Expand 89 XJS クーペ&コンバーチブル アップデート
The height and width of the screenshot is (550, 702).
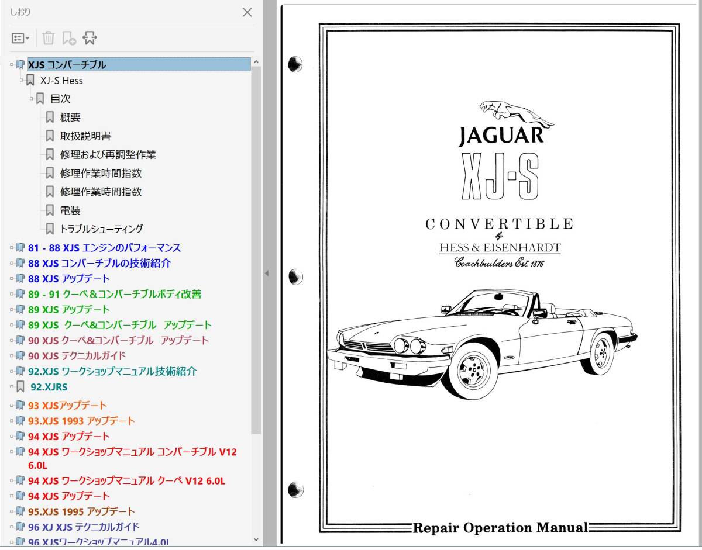tap(12, 324)
